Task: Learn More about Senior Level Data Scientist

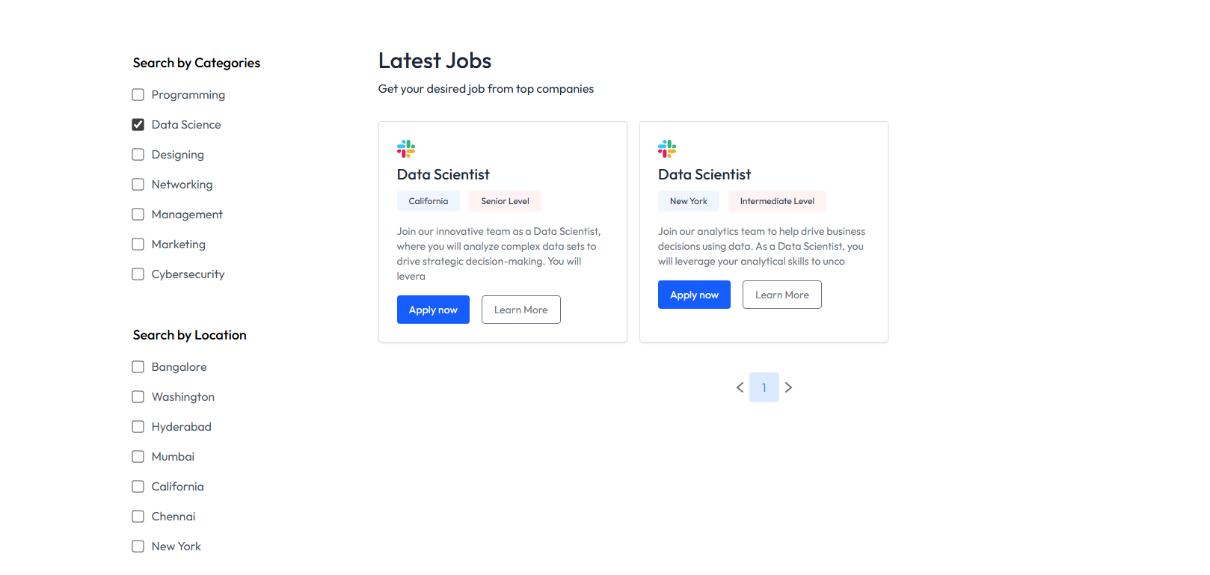Action: [520, 310]
